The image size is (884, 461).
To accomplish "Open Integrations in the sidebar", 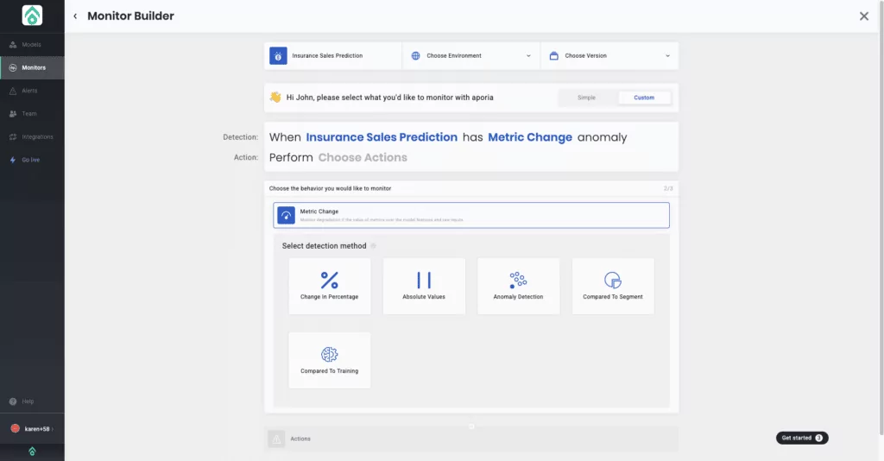I will tap(32, 137).
